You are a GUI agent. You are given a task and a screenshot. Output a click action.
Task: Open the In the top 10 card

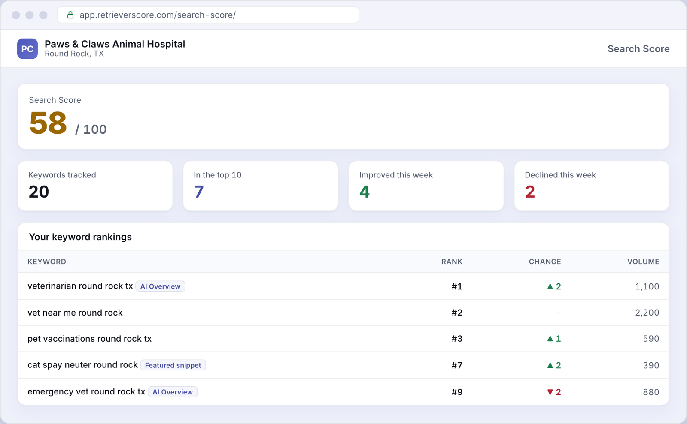click(x=261, y=186)
